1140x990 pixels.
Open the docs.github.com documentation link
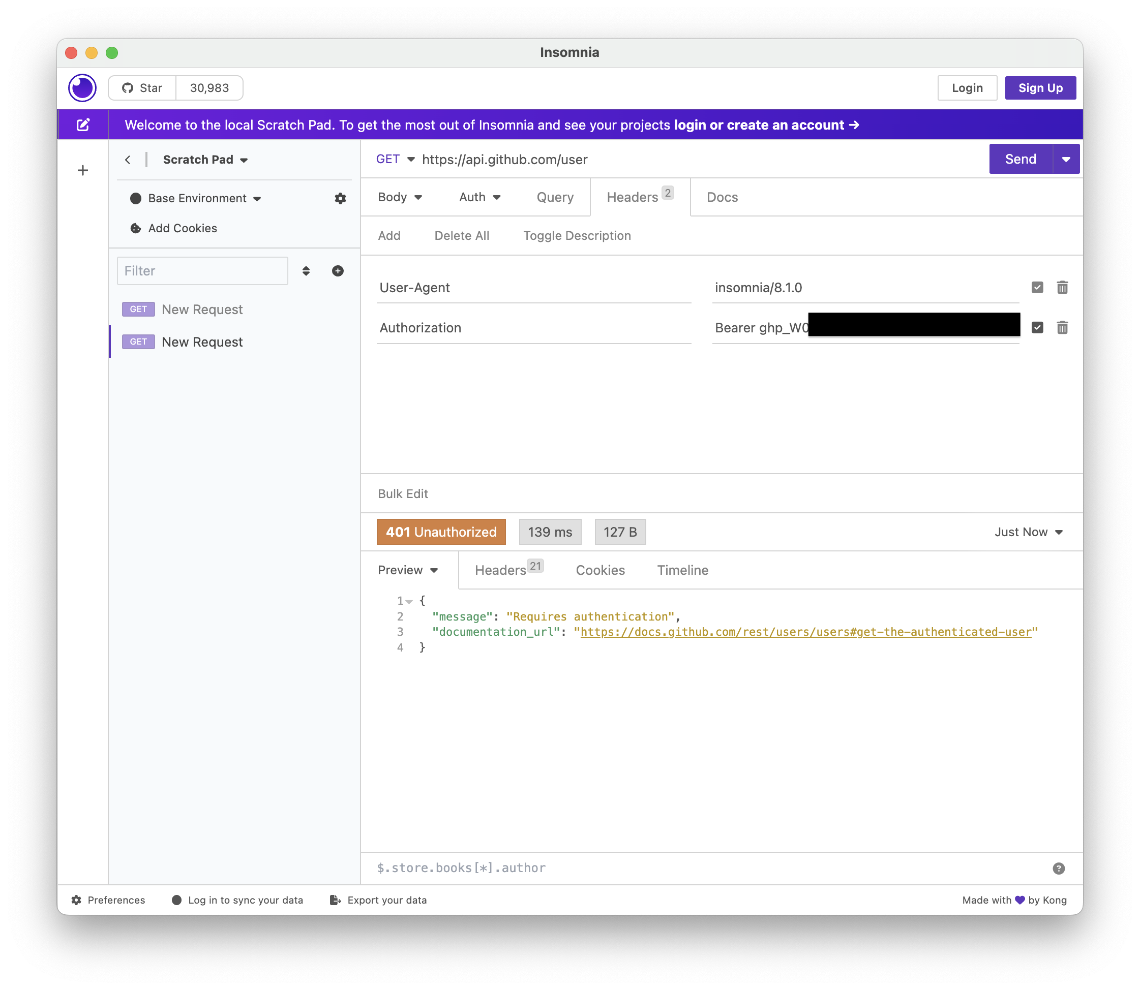click(x=806, y=632)
